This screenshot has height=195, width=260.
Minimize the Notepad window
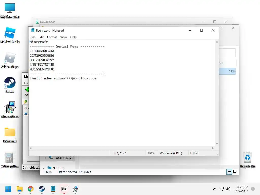(190, 30)
